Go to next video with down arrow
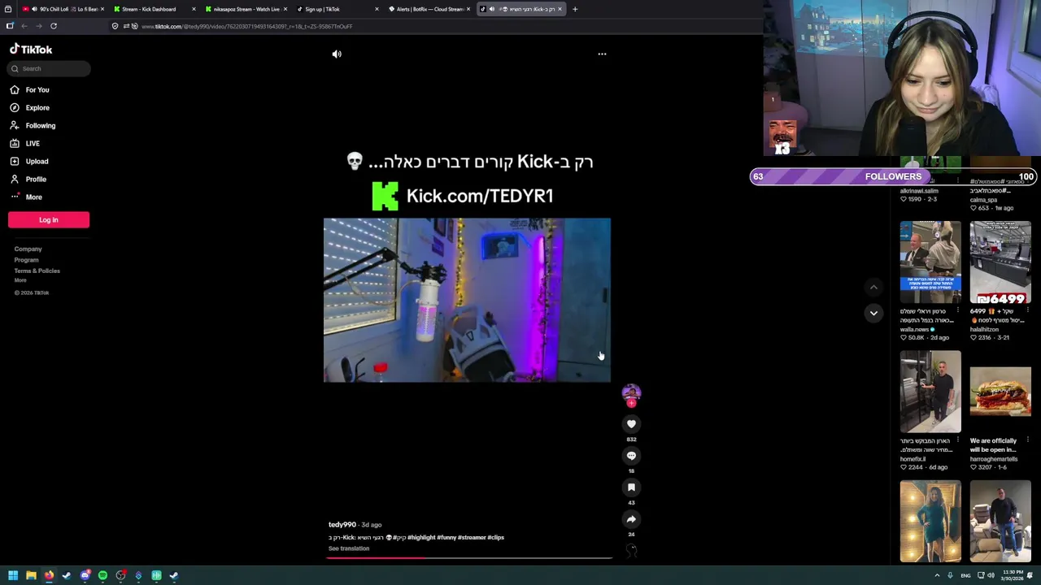This screenshot has width=1041, height=585. (x=873, y=313)
